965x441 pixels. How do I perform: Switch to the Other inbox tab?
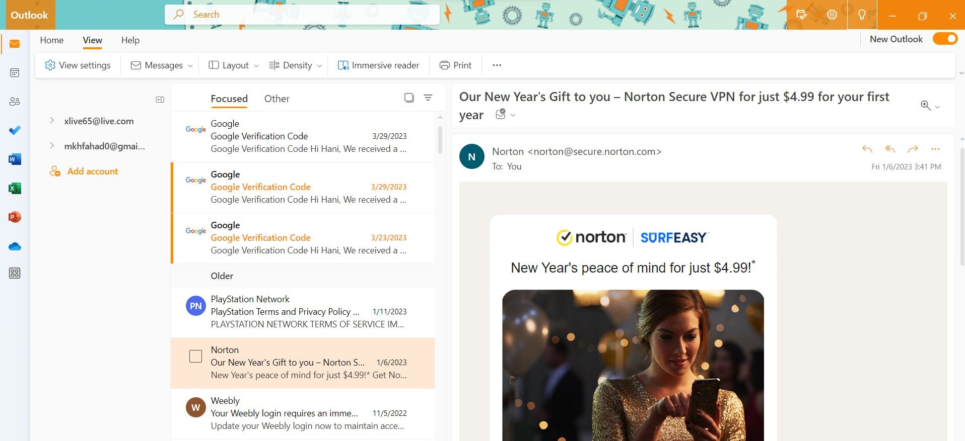[x=277, y=99]
